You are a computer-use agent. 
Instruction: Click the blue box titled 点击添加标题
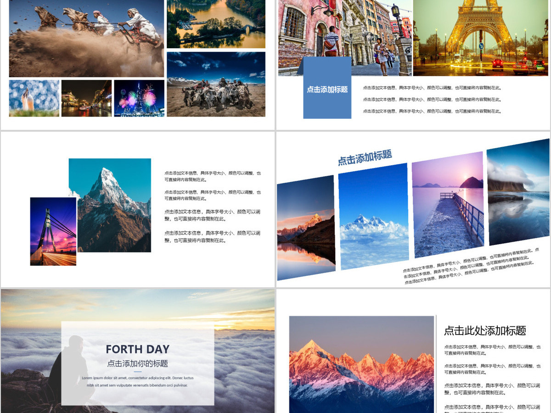pyautogui.click(x=327, y=88)
